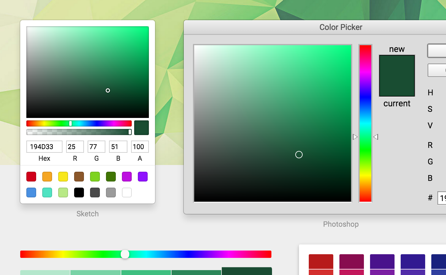Screen dimensions: 446x275
Task: Pick the red preset swatch in Sketch picker
Action: [x=31, y=177]
